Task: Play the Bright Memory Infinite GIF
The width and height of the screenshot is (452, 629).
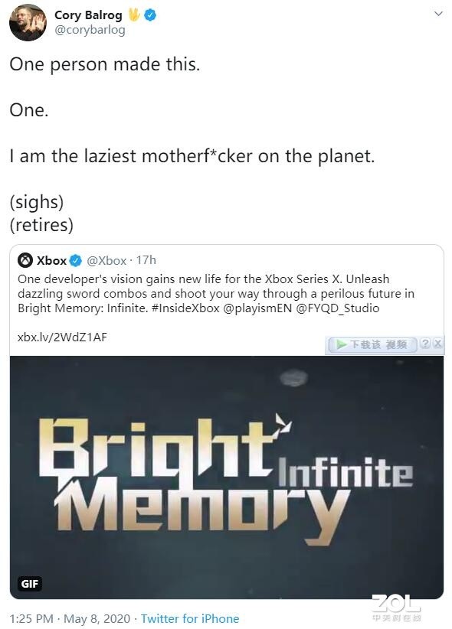Action: [x=227, y=477]
